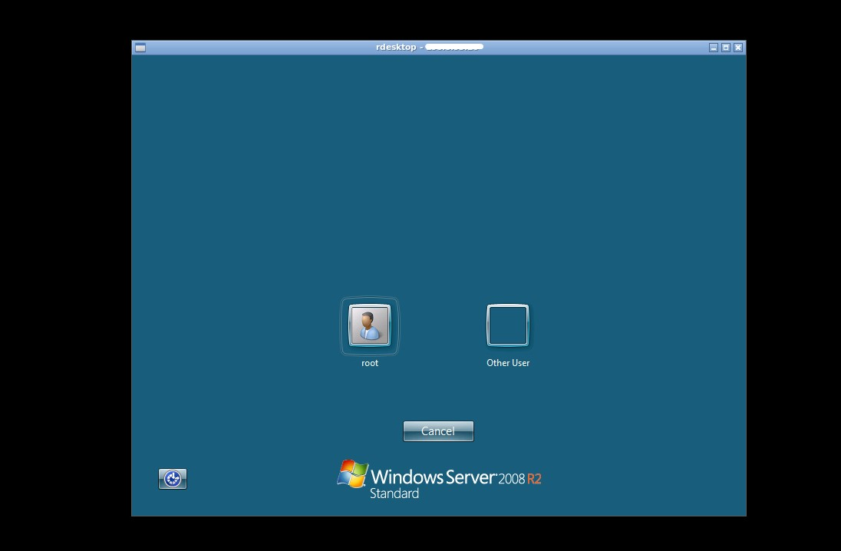Click the orange "R2" text
This screenshot has height=551, width=841.
pos(534,479)
